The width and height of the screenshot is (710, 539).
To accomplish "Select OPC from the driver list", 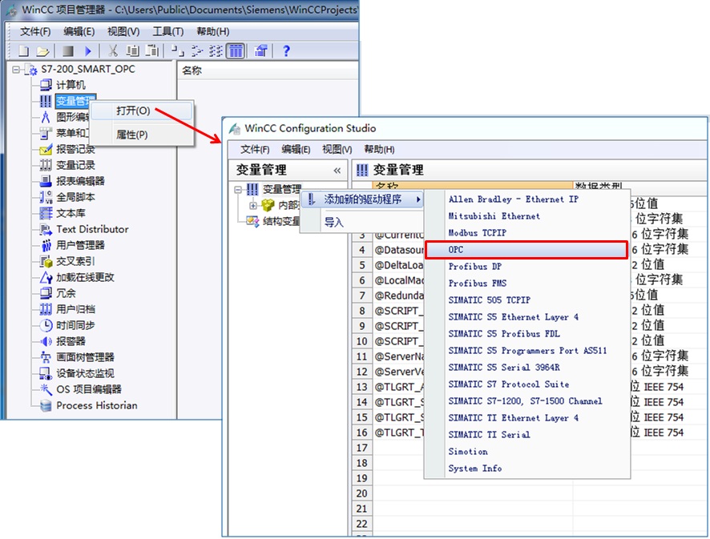I will [x=526, y=250].
